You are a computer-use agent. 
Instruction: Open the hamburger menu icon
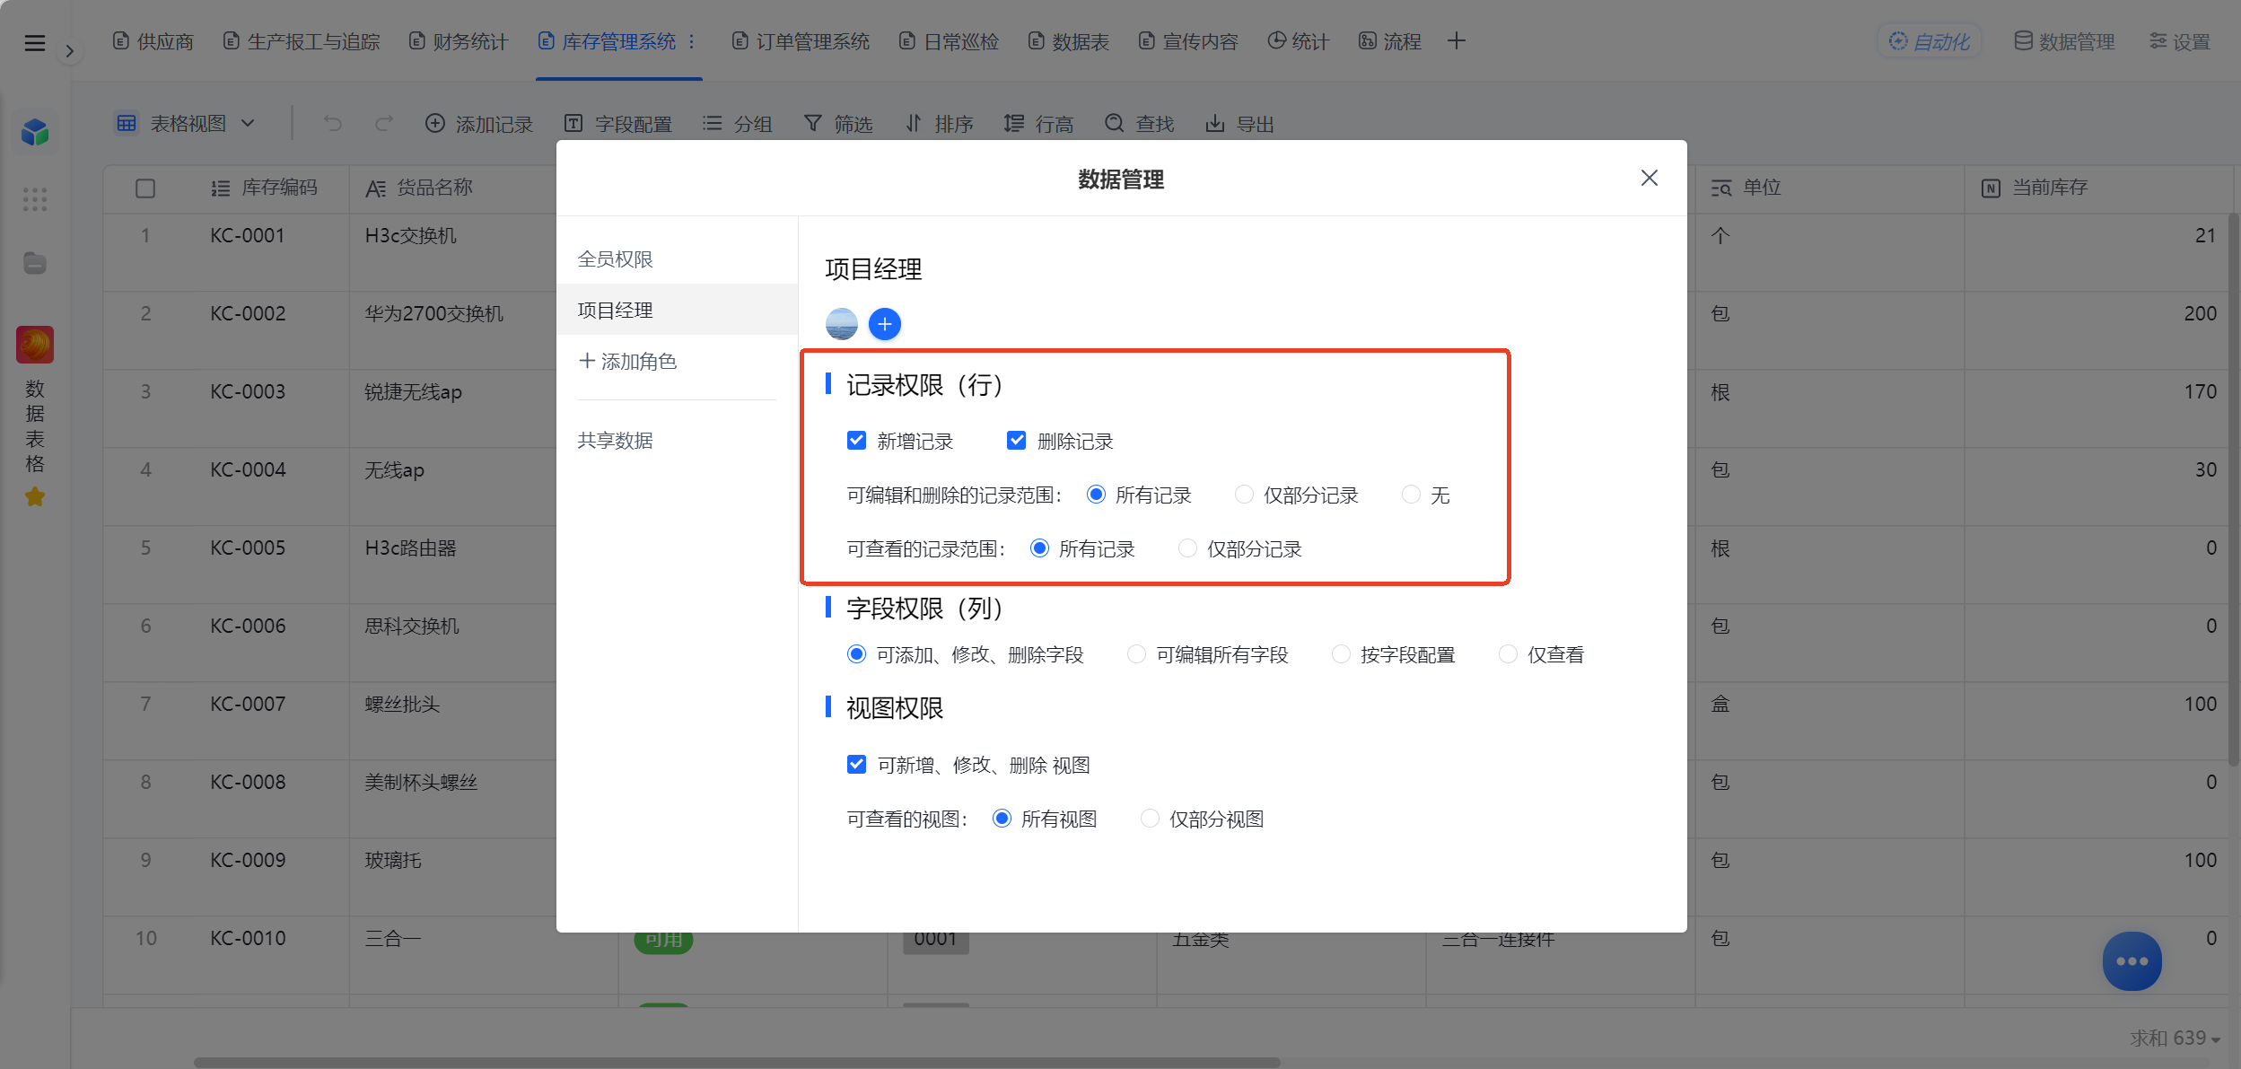coord(34,42)
